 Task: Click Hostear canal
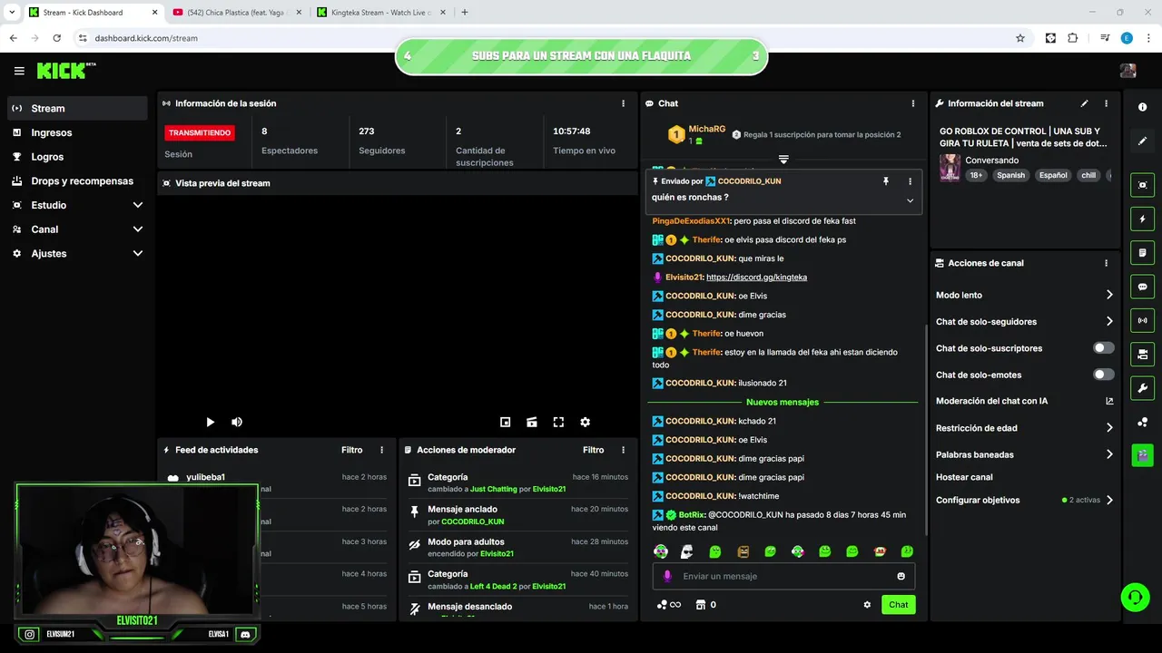(964, 477)
